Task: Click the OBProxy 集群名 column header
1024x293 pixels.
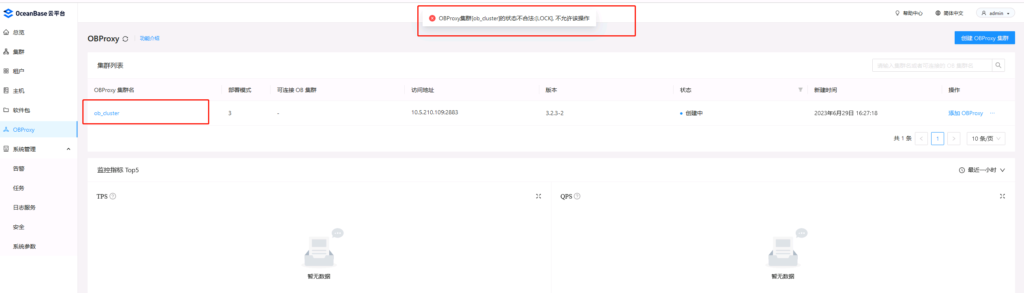Action: point(114,90)
